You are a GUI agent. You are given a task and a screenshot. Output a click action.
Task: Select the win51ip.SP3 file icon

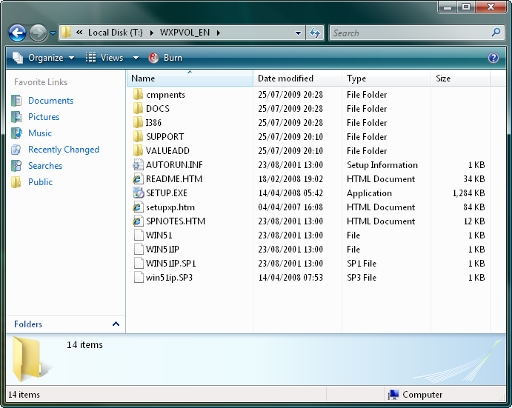coord(139,278)
